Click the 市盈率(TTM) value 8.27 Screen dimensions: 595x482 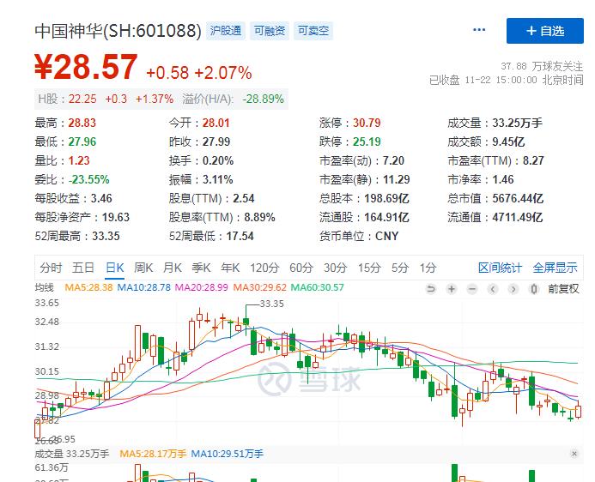click(533, 160)
